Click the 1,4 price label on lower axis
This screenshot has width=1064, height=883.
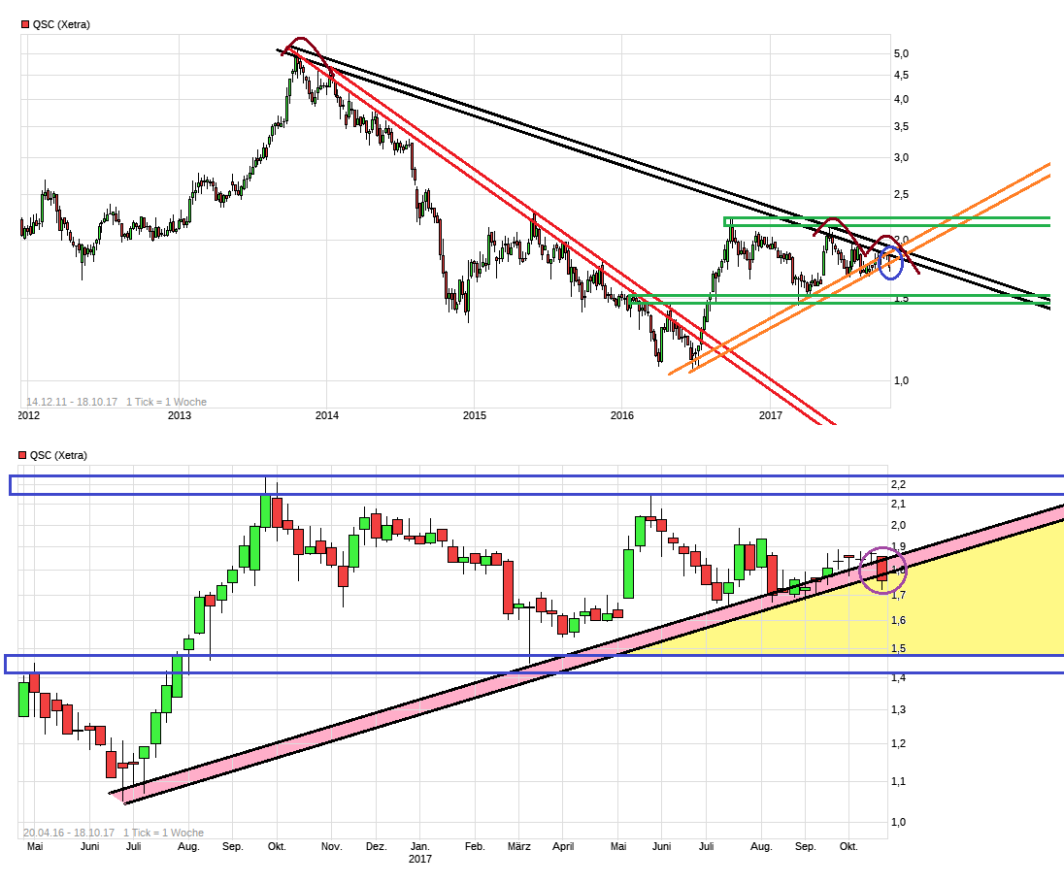point(898,677)
